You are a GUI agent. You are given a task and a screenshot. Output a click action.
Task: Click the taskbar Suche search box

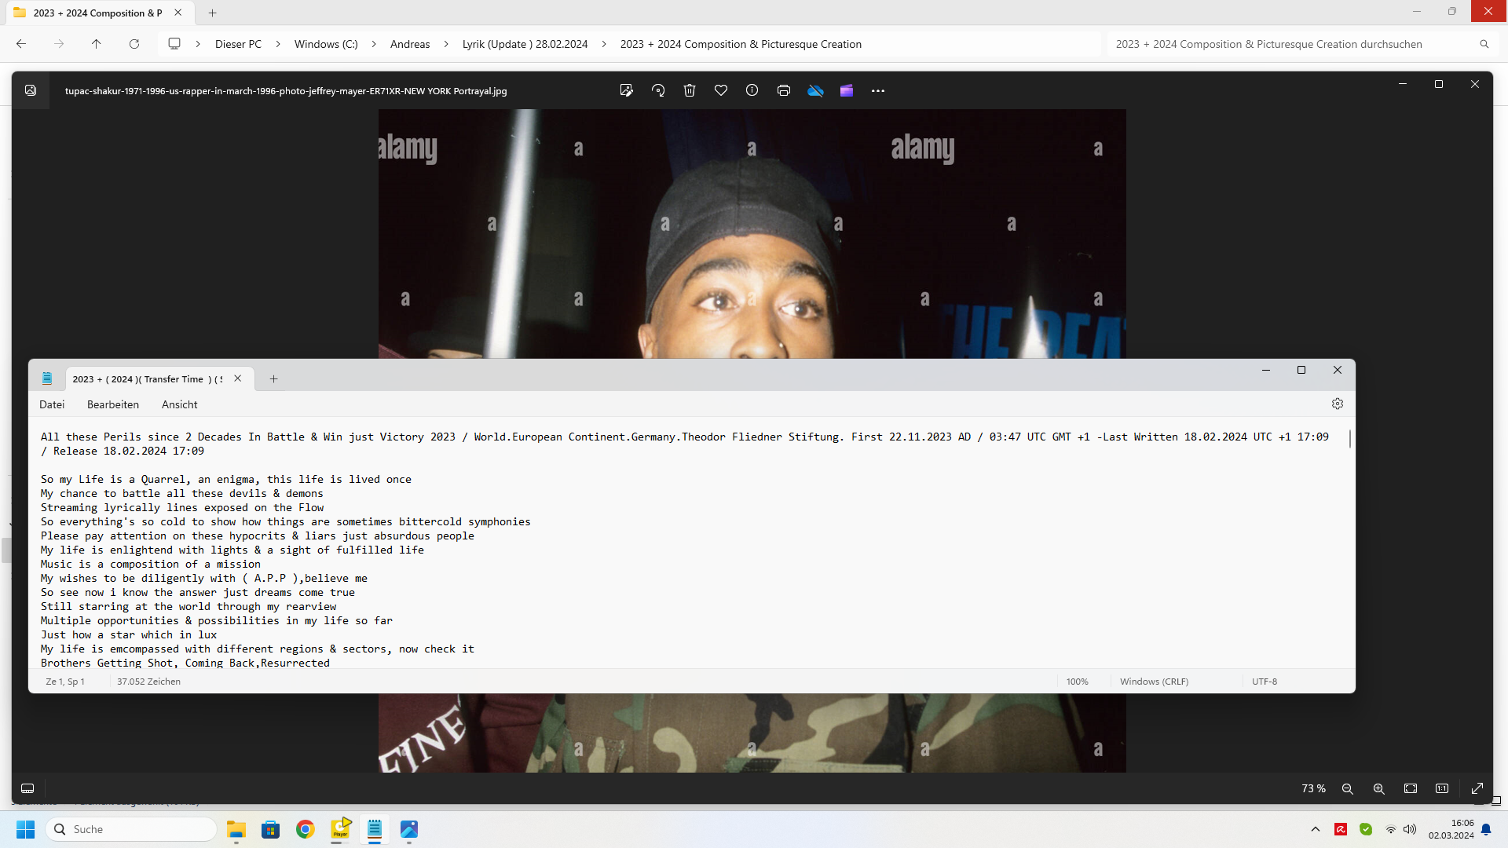tap(131, 829)
